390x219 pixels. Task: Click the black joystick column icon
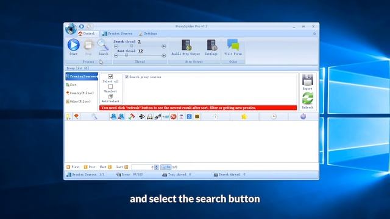[x=142, y=116]
